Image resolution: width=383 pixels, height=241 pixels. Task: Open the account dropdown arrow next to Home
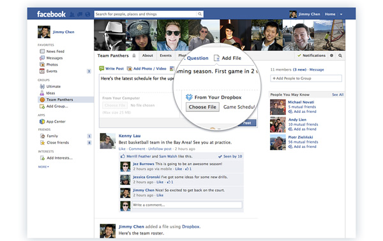tap(342, 15)
